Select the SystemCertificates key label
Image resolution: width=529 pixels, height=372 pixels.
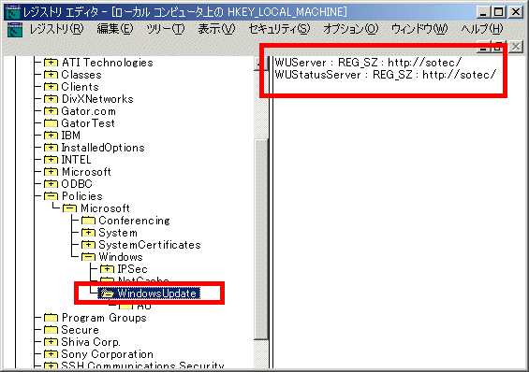[x=150, y=245]
